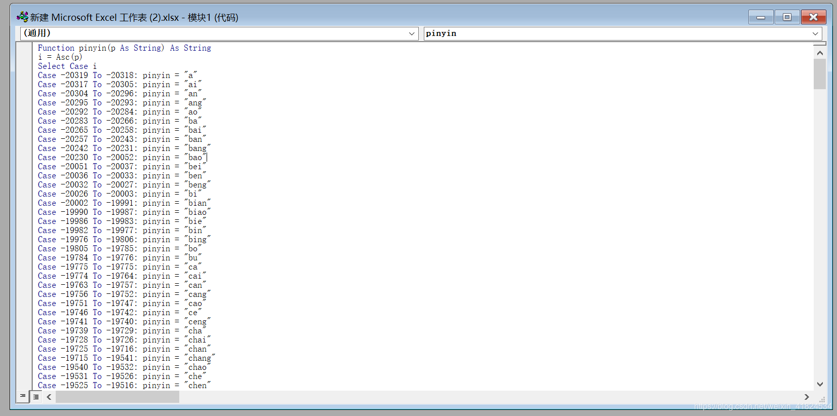
Task: Click the line assigning pinyin = "ang"
Action: 122,103
